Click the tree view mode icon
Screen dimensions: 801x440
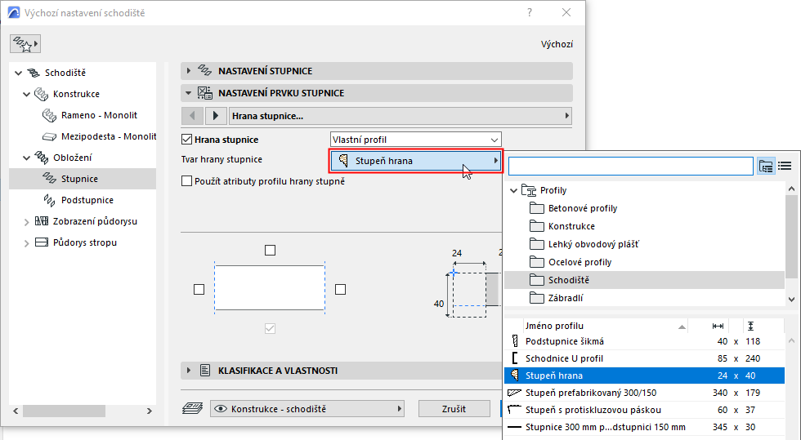click(766, 166)
